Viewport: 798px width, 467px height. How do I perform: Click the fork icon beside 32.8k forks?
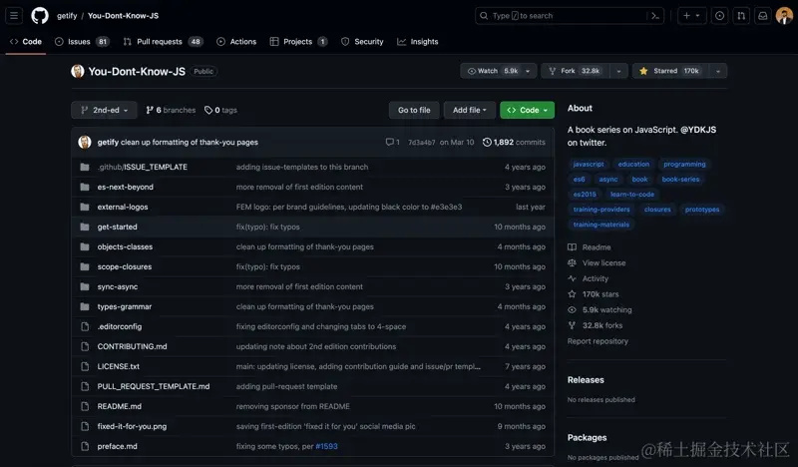coord(572,325)
